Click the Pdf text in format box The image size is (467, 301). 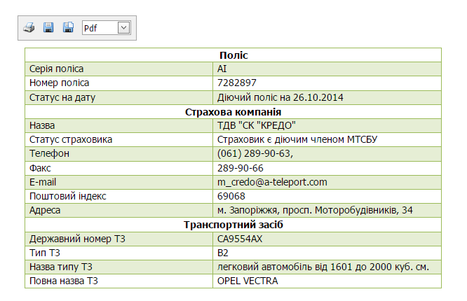pos(90,28)
